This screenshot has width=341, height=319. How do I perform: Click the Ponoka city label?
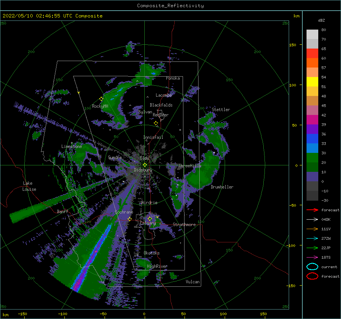click(x=173, y=78)
